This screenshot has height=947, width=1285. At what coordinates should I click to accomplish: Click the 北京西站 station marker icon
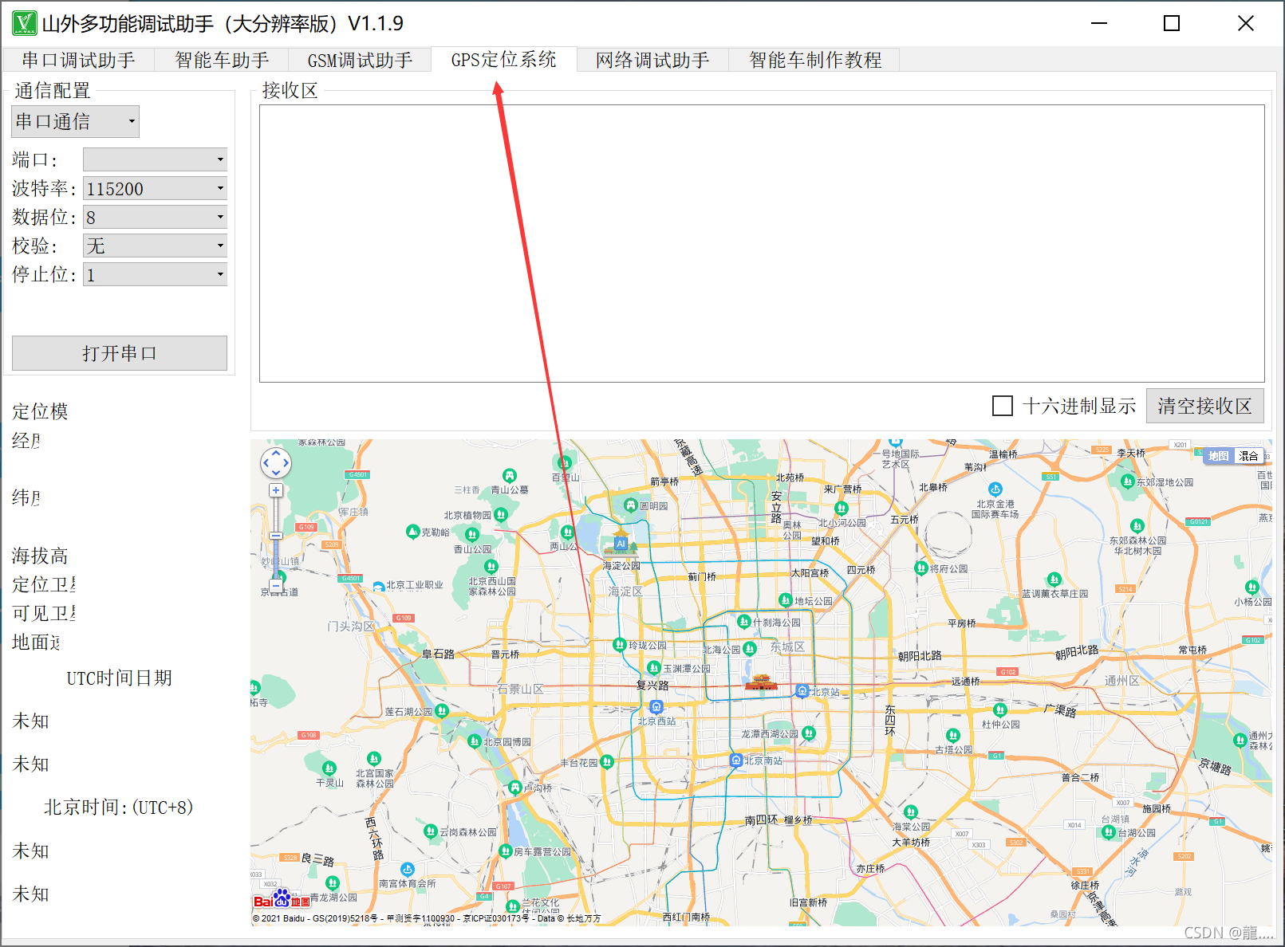(656, 707)
